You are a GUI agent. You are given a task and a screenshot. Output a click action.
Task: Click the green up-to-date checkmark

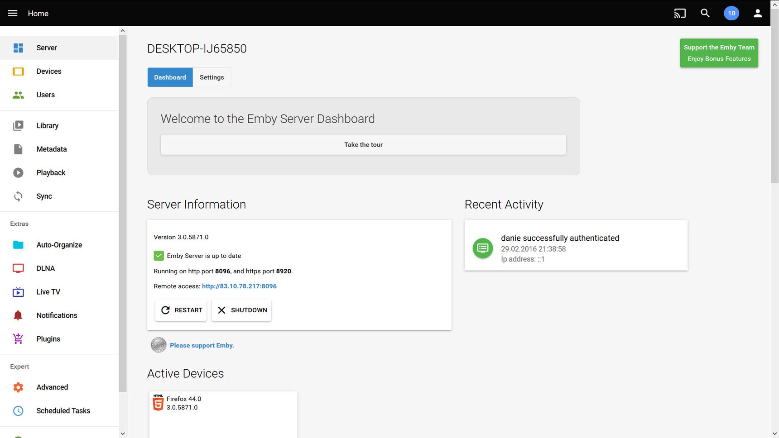point(159,256)
